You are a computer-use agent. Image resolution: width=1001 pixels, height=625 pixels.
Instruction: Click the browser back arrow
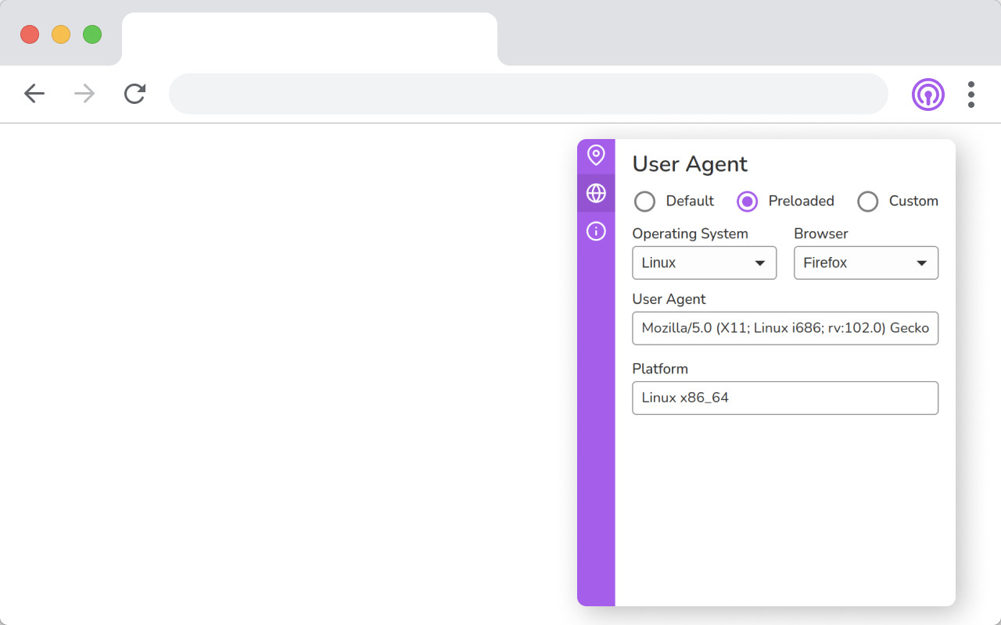point(34,95)
